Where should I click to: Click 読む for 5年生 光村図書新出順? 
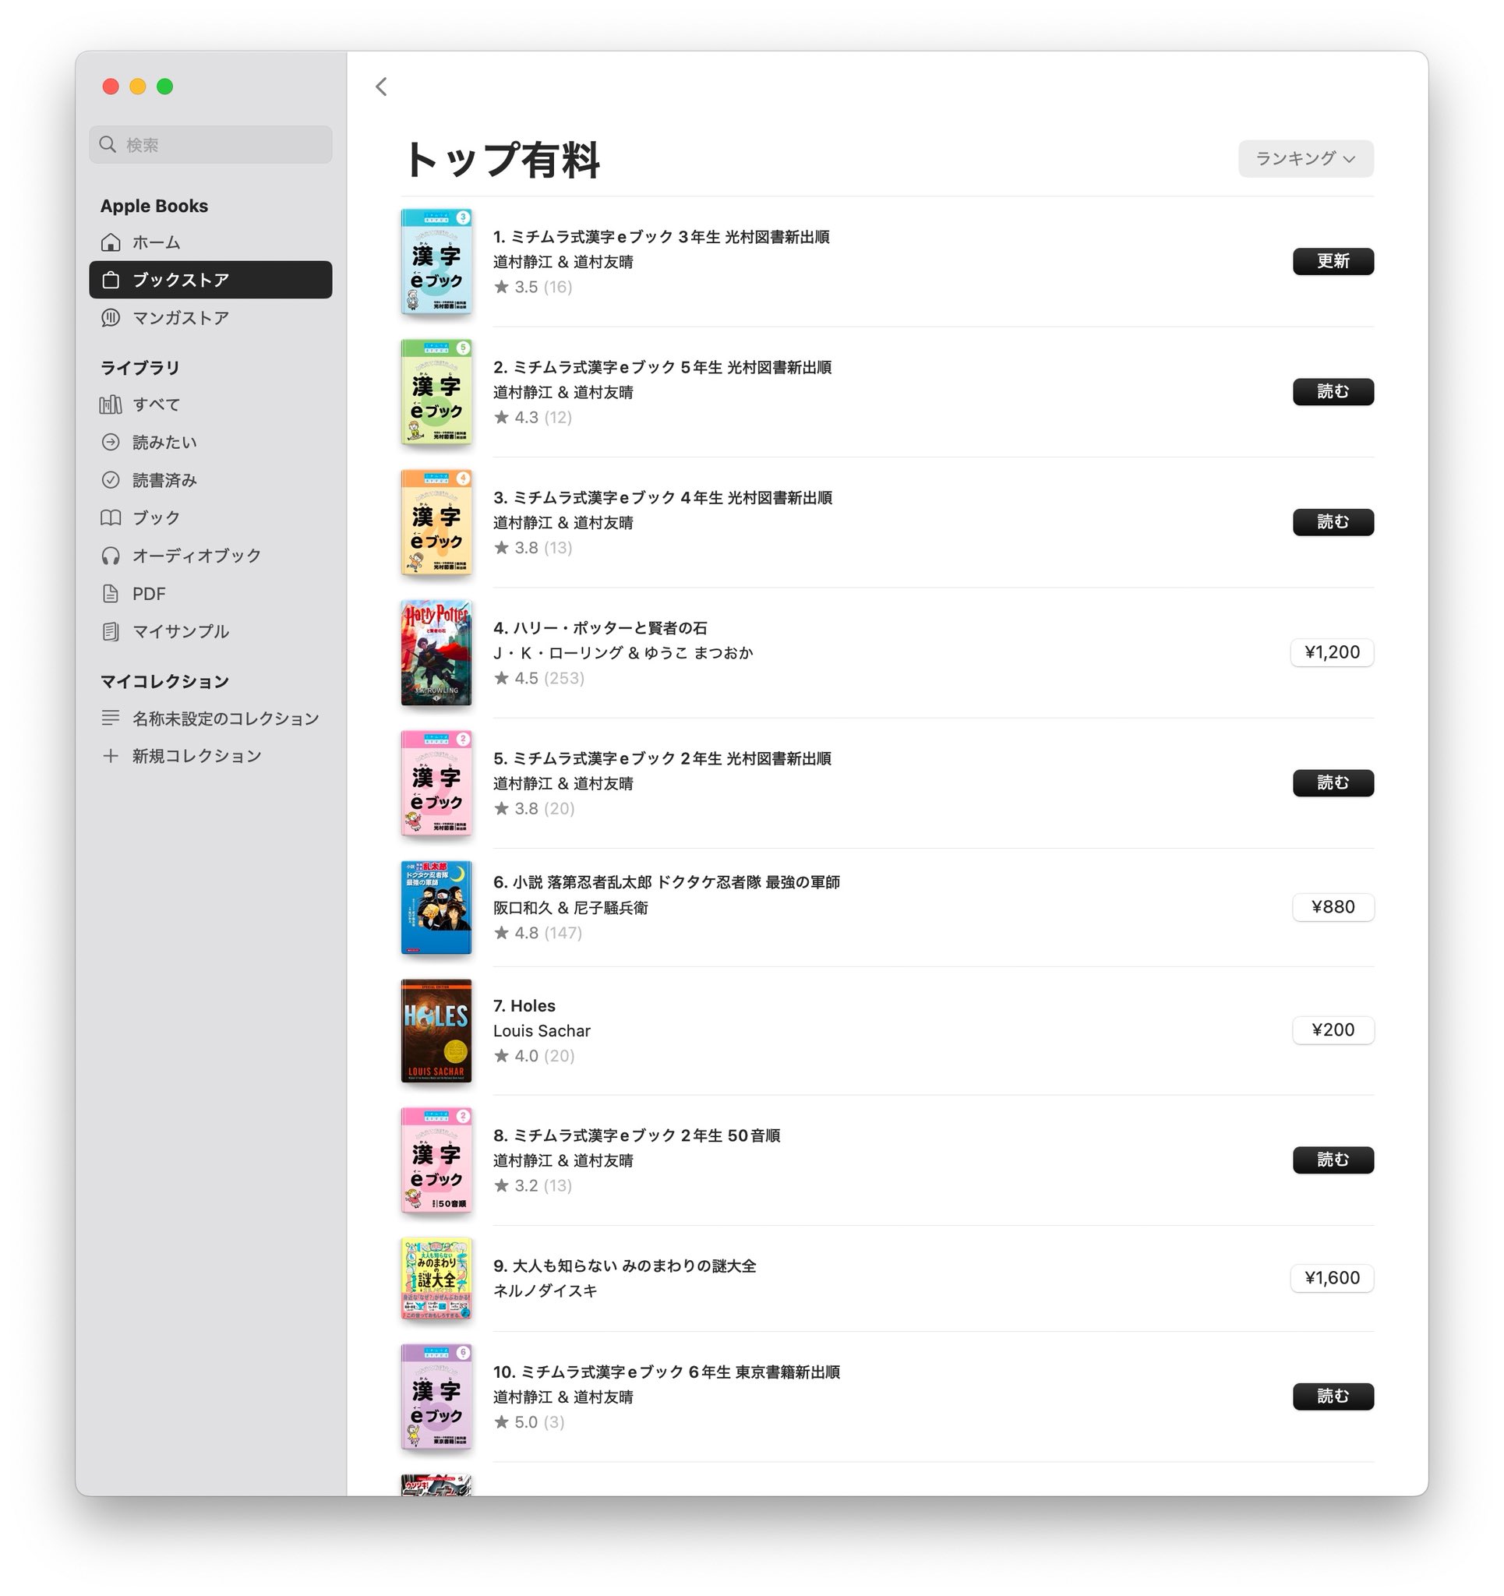[x=1332, y=392]
